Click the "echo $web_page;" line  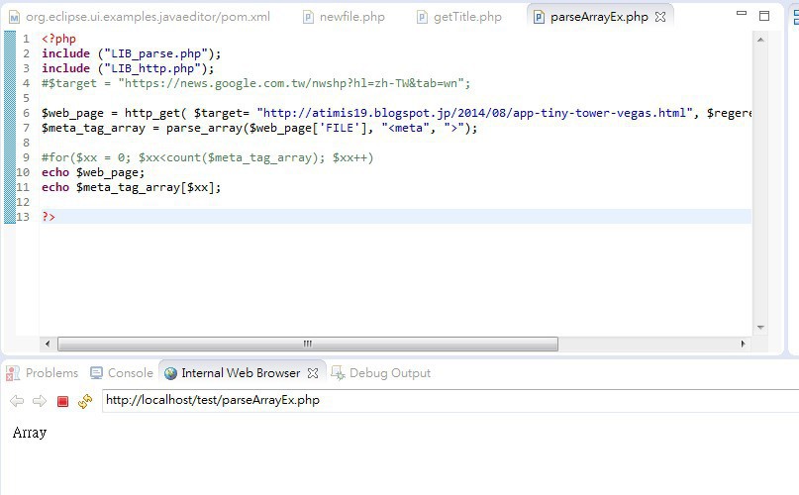pyautogui.click(x=93, y=172)
